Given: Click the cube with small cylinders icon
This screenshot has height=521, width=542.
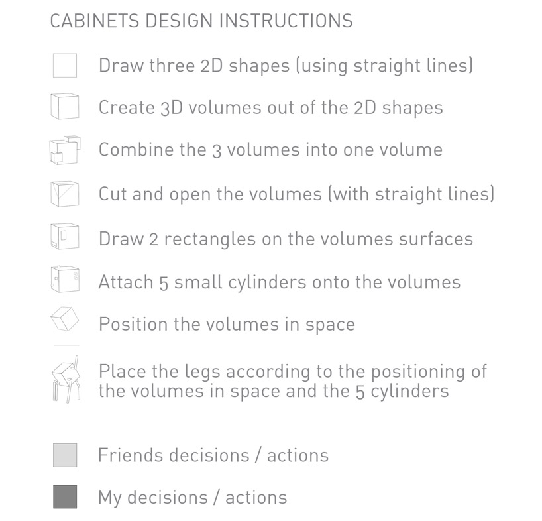Looking at the screenshot, I should click(65, 279).
